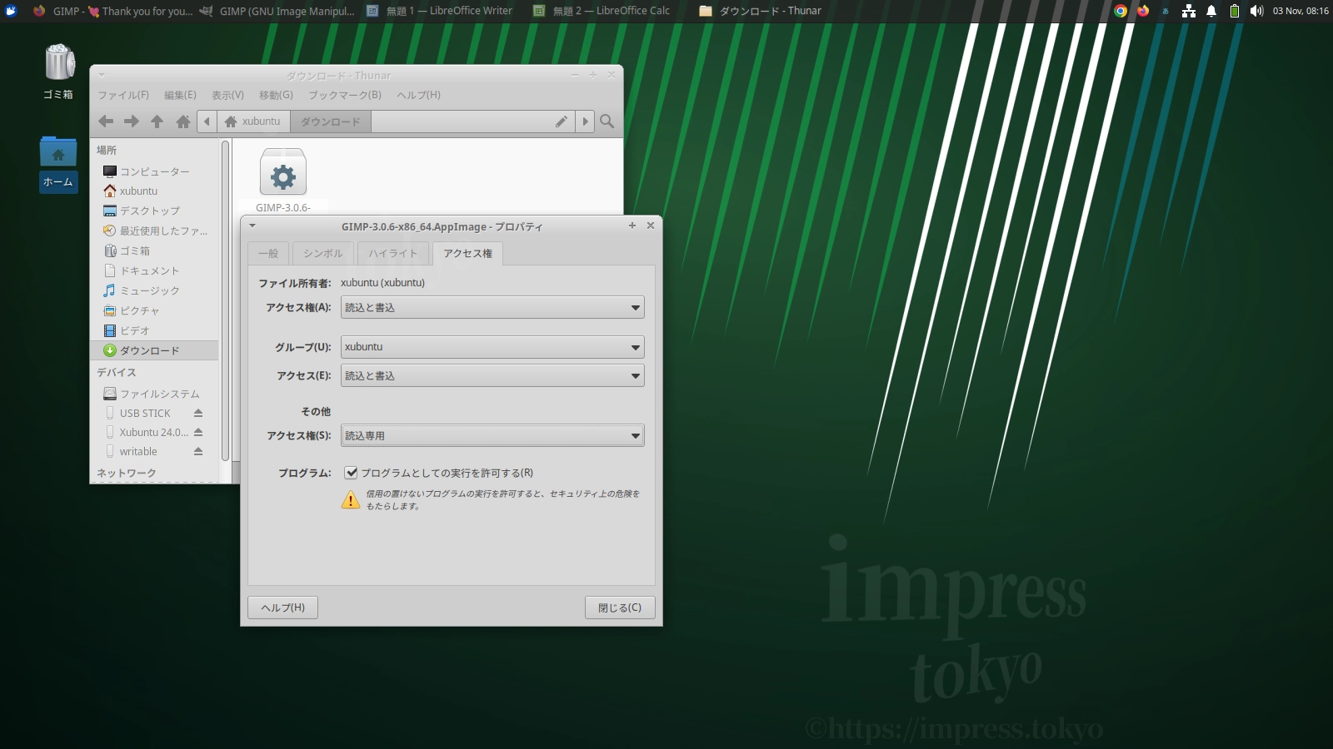The height and width of the screenshot is (749, 1333).
Task: Open the ゴミ箱 trash desktop icon
Action: (58, 71)
